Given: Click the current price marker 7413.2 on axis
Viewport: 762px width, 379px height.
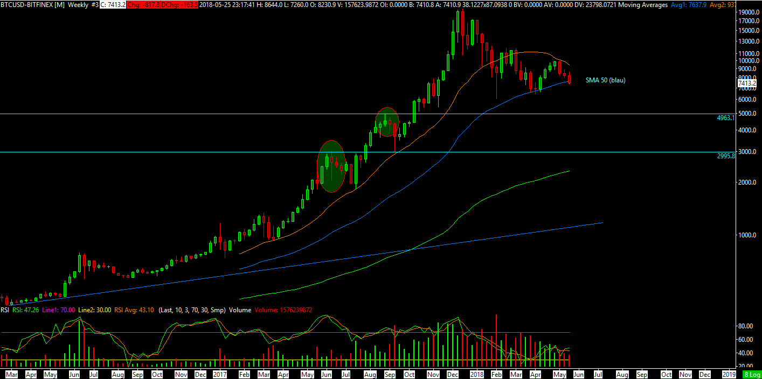Looking at the screenshot, I should [x=746, y=83].
